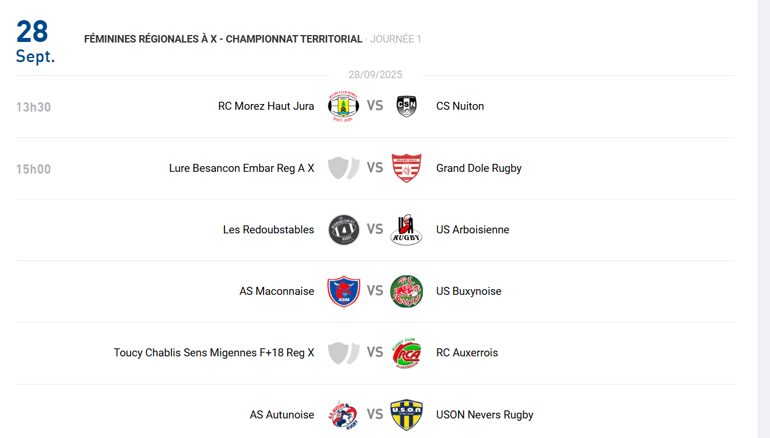Screen dimensions: 770x438
Task: Click the page's vertical scrollbar
Action: tap(764, 218)
